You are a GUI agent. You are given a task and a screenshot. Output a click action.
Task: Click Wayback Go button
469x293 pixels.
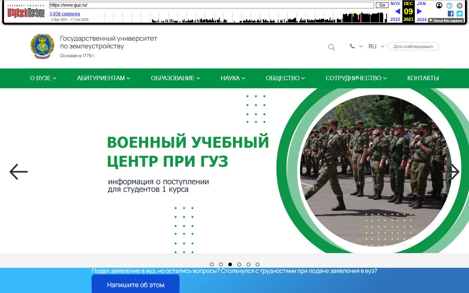382,5
